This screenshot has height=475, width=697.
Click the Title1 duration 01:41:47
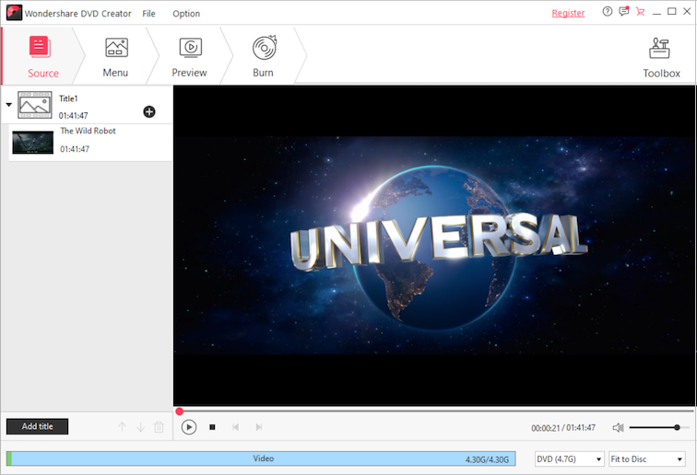click(74, 115)
